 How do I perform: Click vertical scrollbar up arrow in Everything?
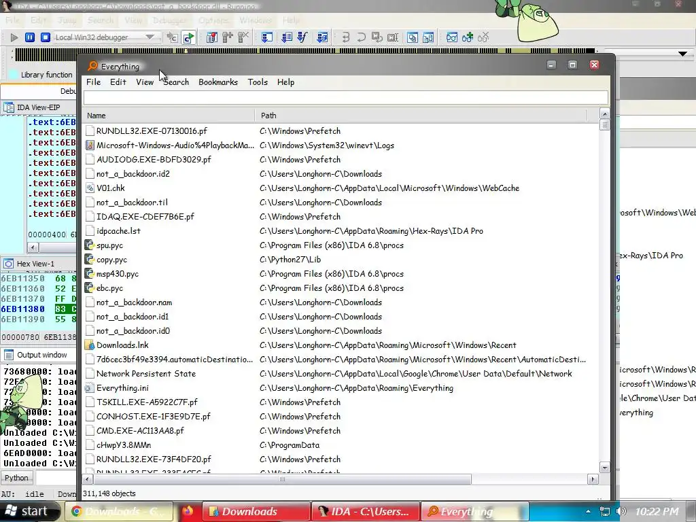coord(604,114)
